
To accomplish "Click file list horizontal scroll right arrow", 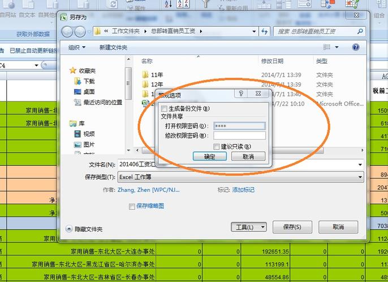I will click(x=363, y=150).
